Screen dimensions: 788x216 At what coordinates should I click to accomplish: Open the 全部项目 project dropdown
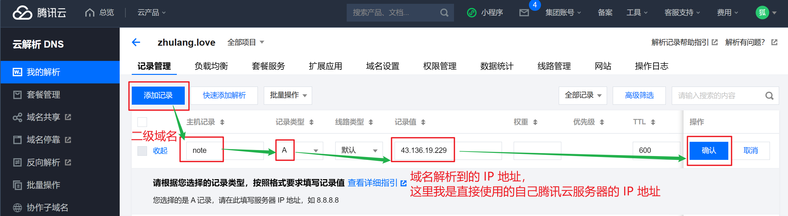click(246, 42)
